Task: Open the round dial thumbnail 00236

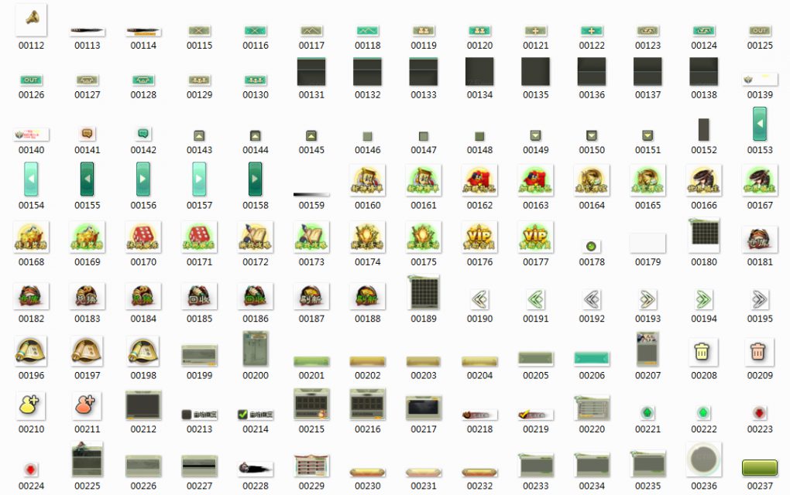Action: [703, 459]
